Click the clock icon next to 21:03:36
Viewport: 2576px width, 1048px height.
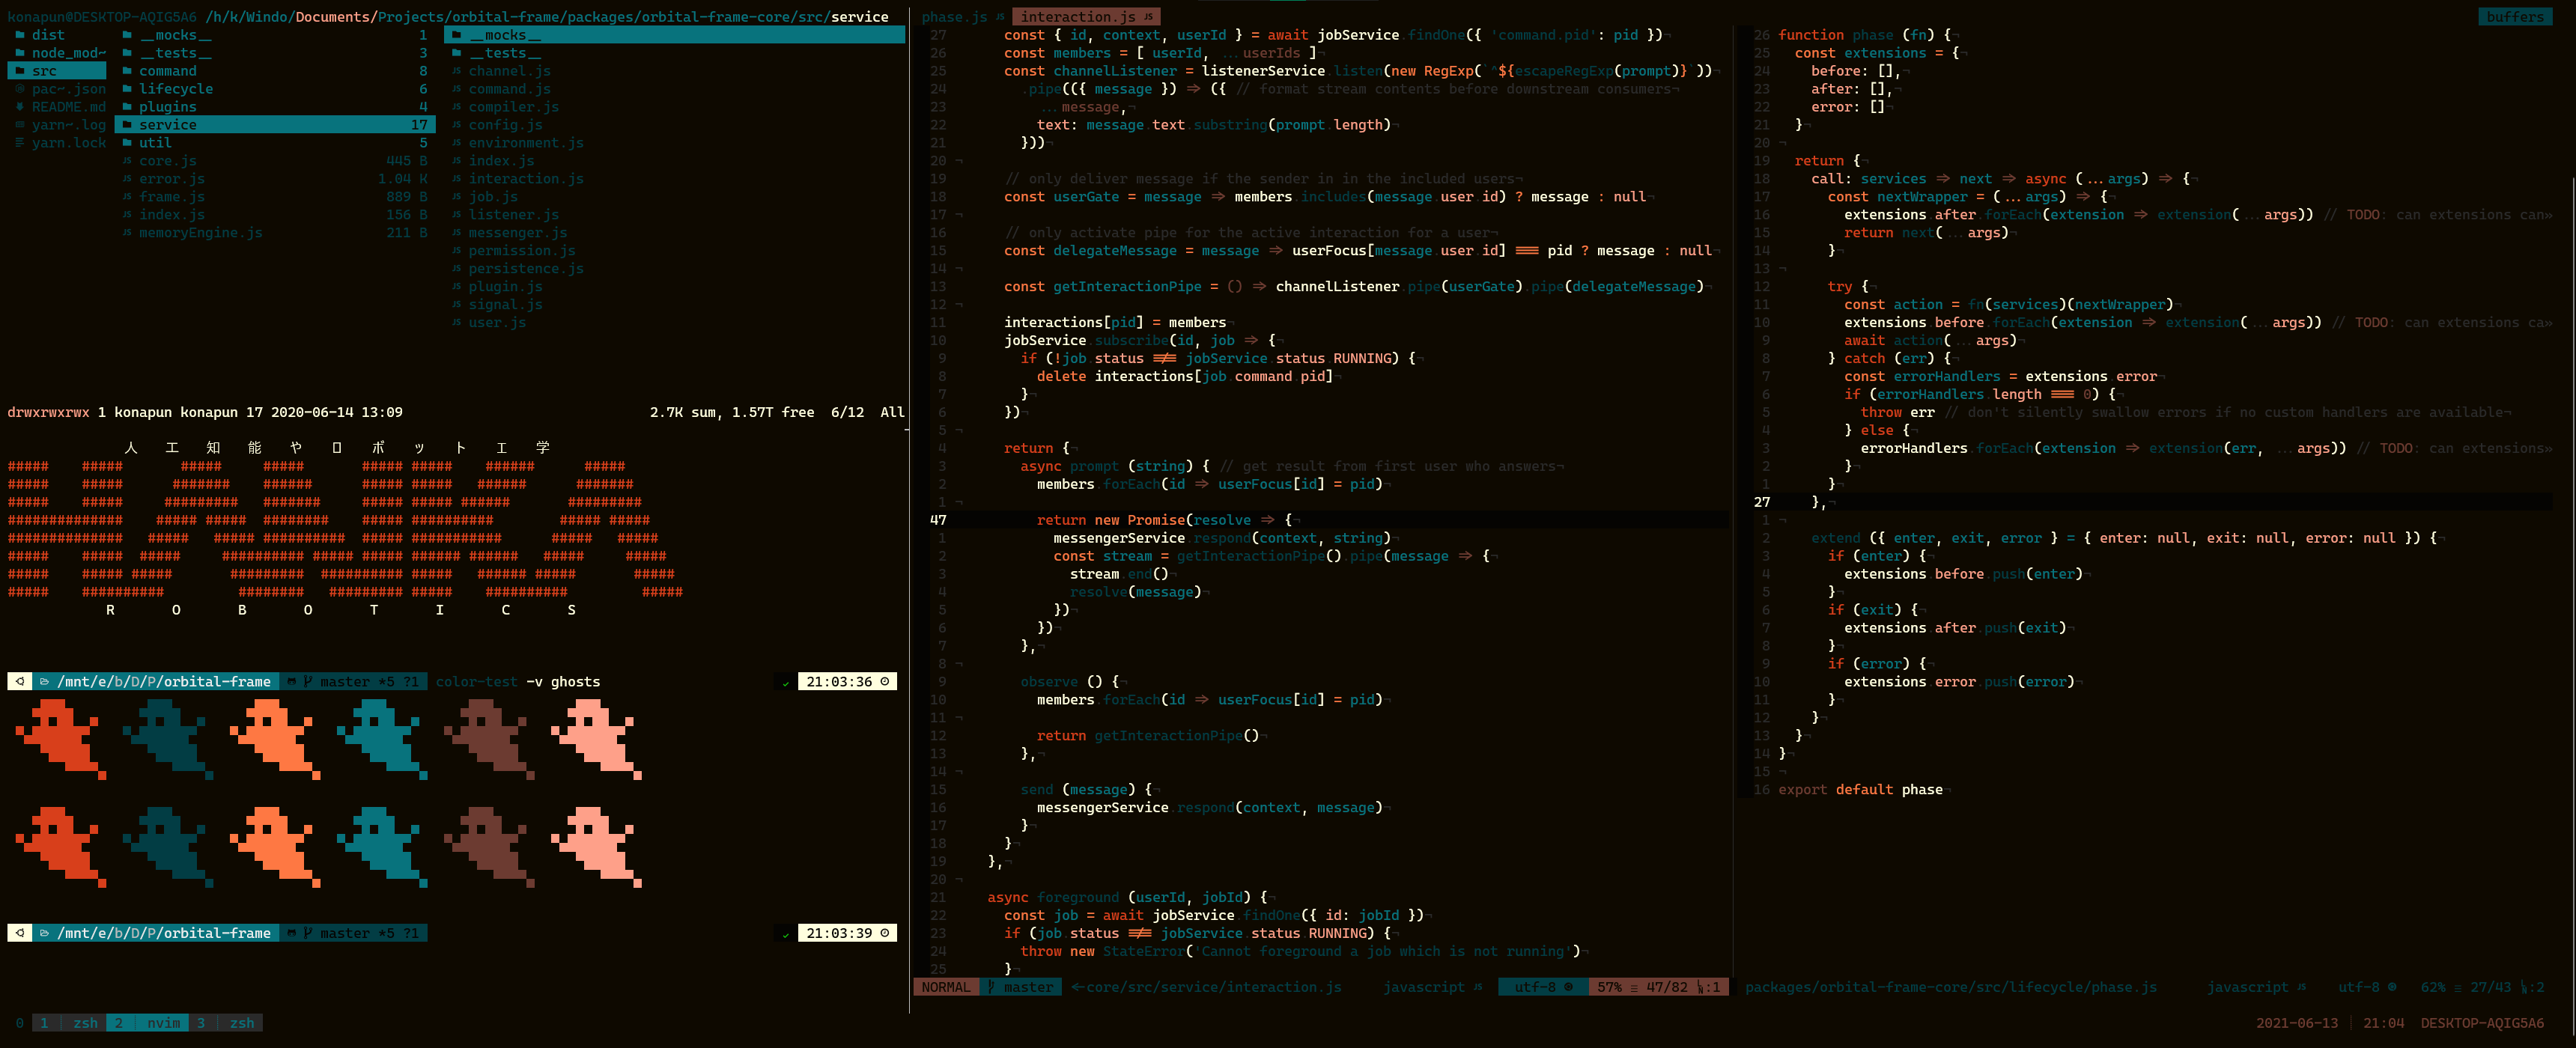[x=884, y=682]
